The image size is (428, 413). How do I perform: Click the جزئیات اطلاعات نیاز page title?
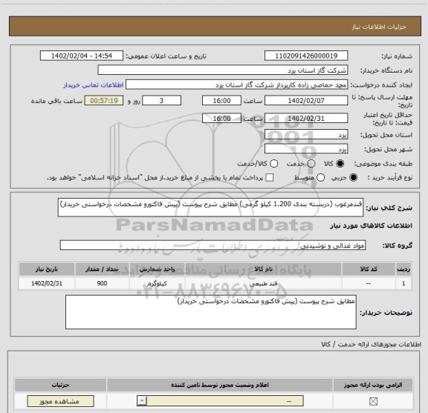point(379,27)
